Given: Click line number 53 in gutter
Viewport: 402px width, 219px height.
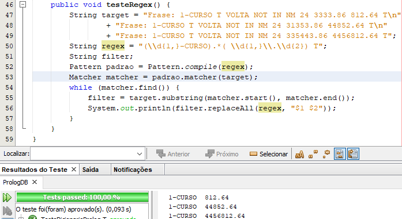Looking at the screenshot, I should click(9, 77).
